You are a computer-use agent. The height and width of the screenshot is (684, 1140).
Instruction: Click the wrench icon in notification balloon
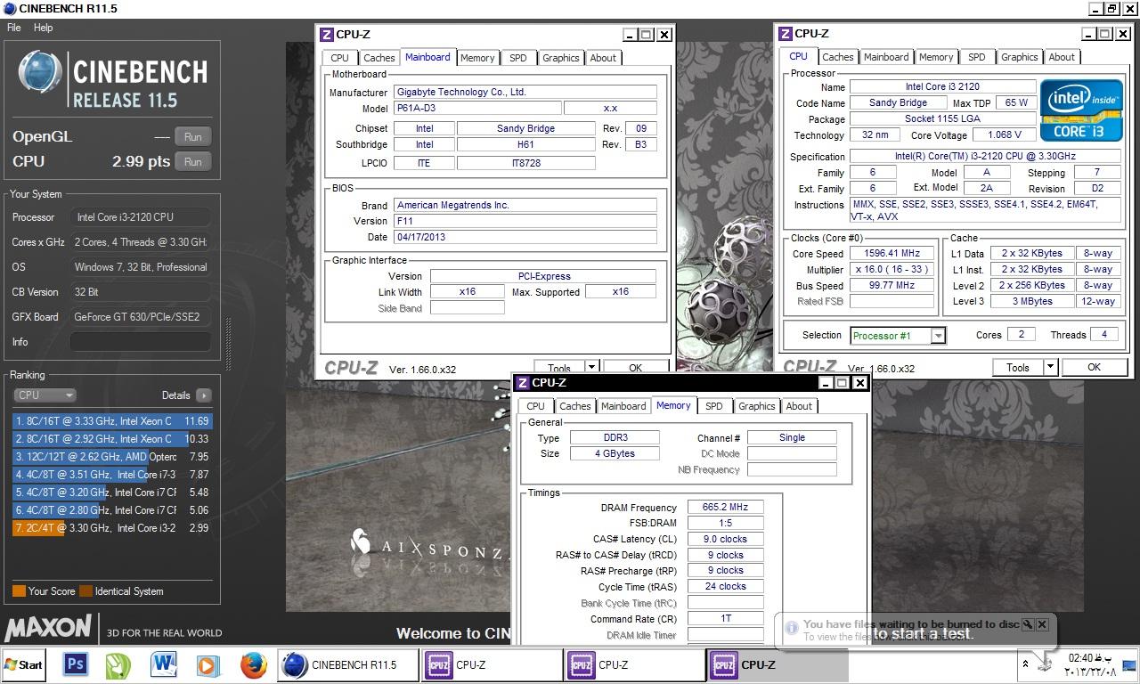(1028, 624)
